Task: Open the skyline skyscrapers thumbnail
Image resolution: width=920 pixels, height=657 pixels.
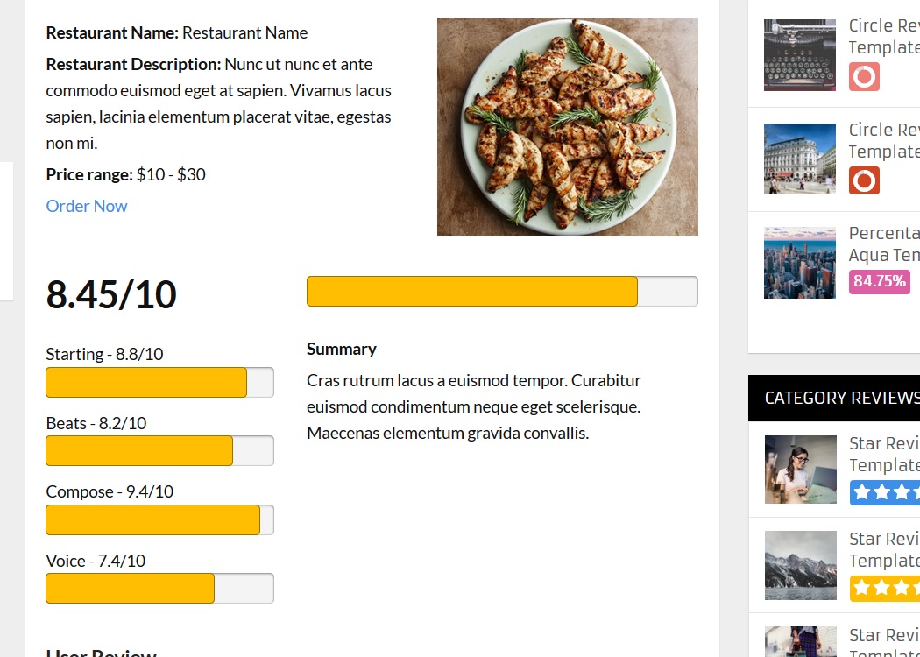Action: [800, 263]
